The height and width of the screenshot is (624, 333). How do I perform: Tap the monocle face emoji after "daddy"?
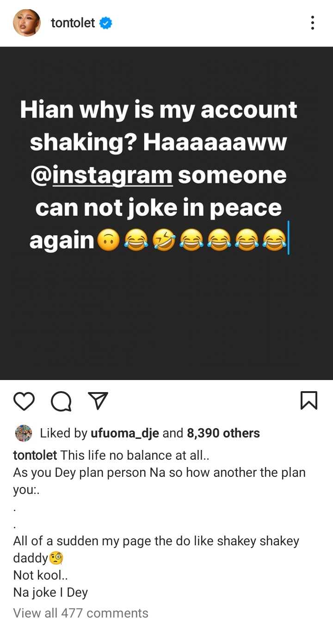(56, 558)
